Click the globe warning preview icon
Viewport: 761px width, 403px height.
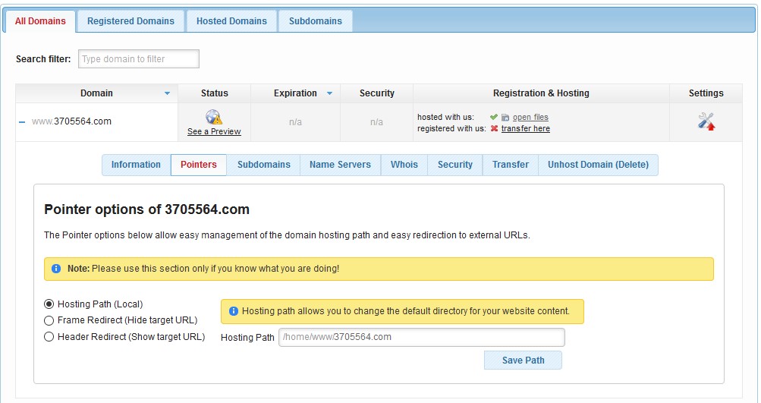(213, 117)
